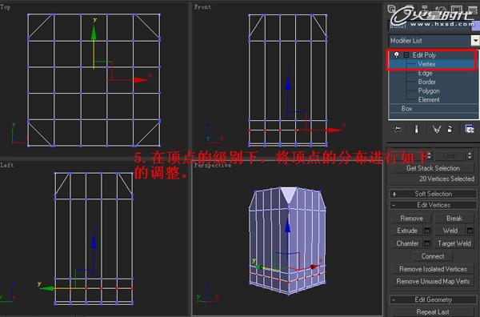480x317 pixels.
Task: Click the Extrude button
Action: pos(407,231)
